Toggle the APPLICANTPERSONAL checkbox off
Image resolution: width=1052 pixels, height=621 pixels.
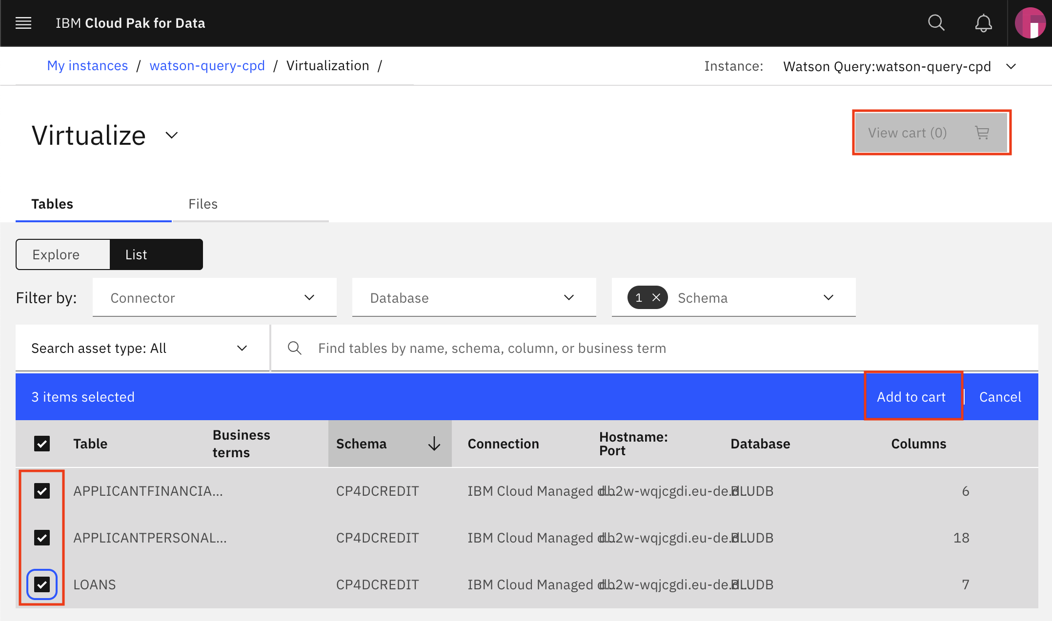tap(42, 538)
